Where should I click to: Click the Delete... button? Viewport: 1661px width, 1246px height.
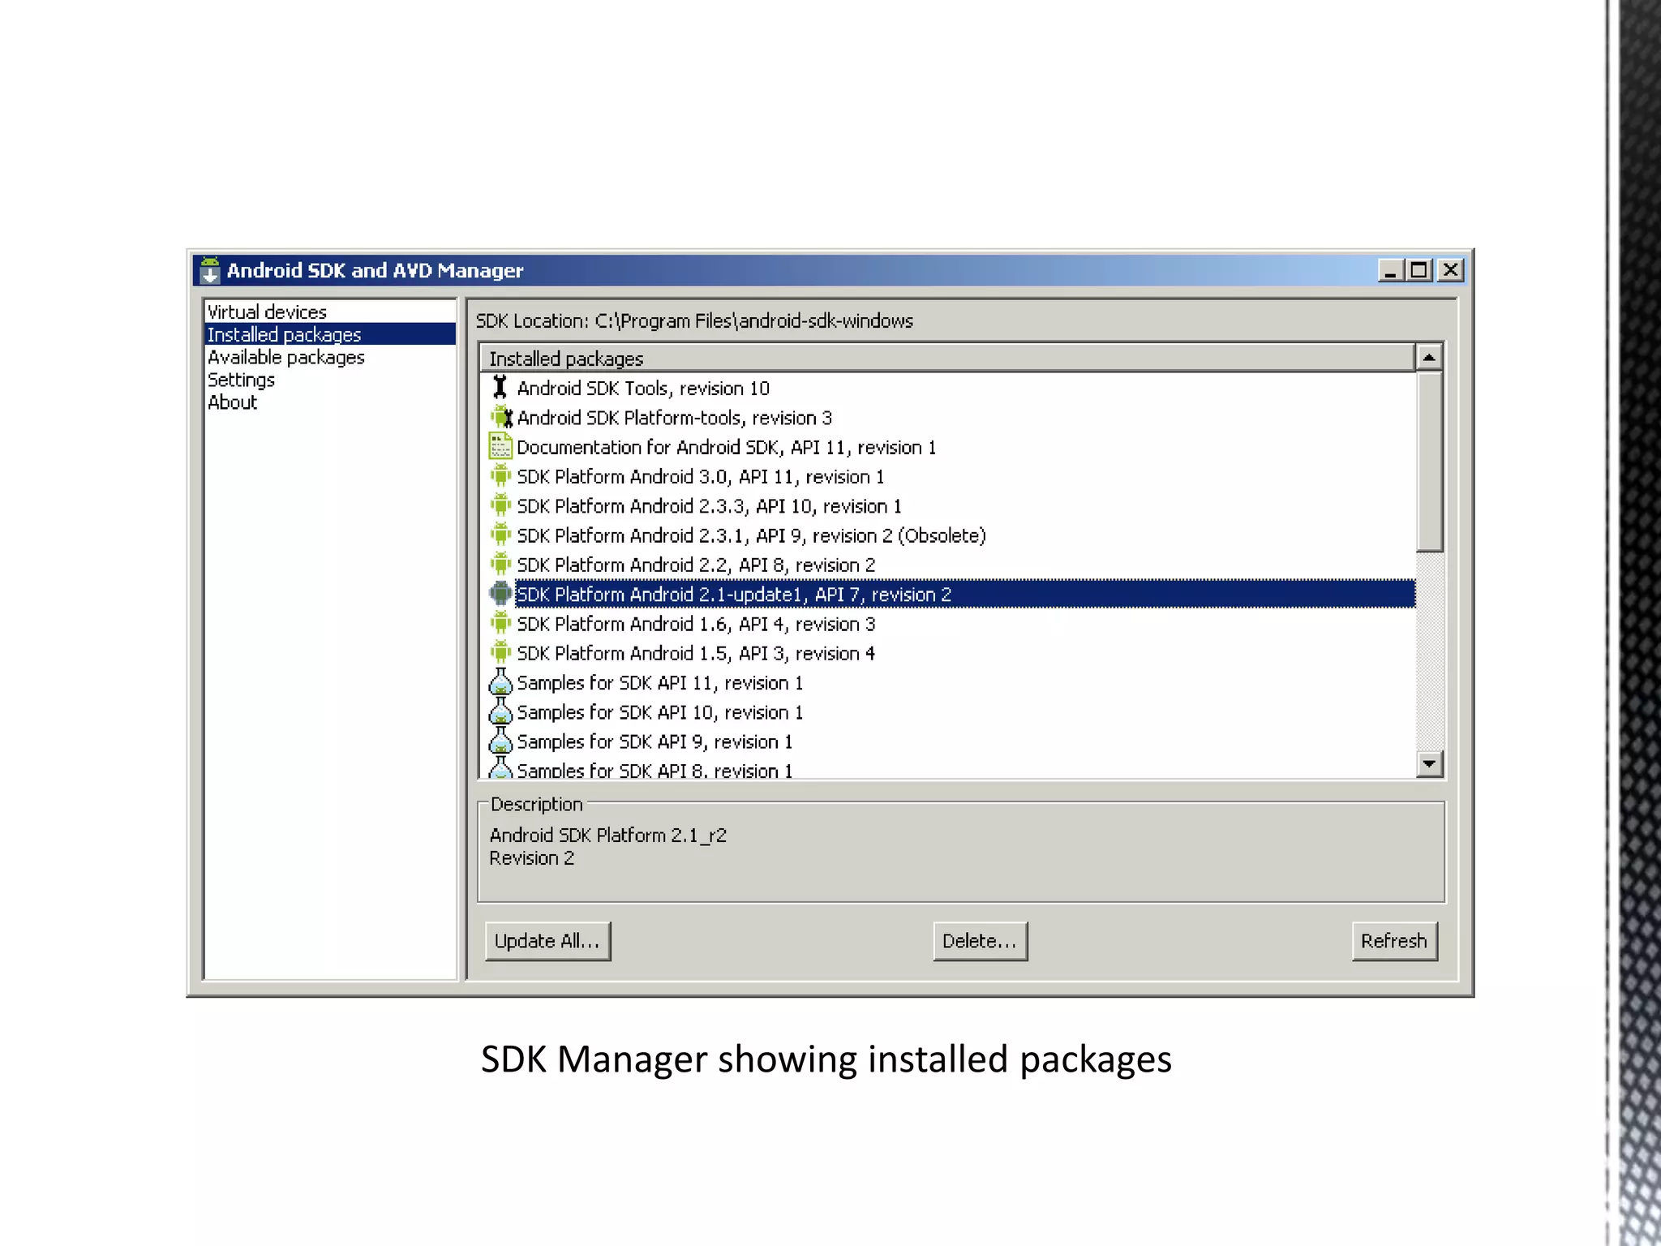click(x=979, y=941)
